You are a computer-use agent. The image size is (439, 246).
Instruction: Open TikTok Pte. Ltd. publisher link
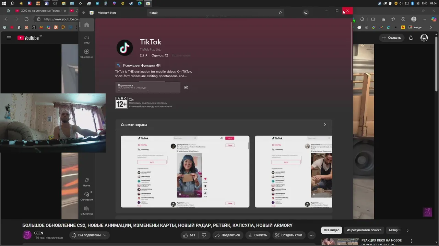coord(150,50)
